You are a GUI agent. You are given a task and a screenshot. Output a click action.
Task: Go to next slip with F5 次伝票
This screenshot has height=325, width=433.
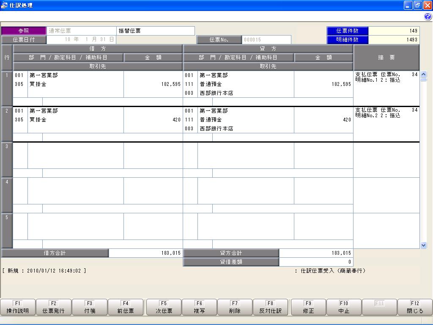pos(164,307)
